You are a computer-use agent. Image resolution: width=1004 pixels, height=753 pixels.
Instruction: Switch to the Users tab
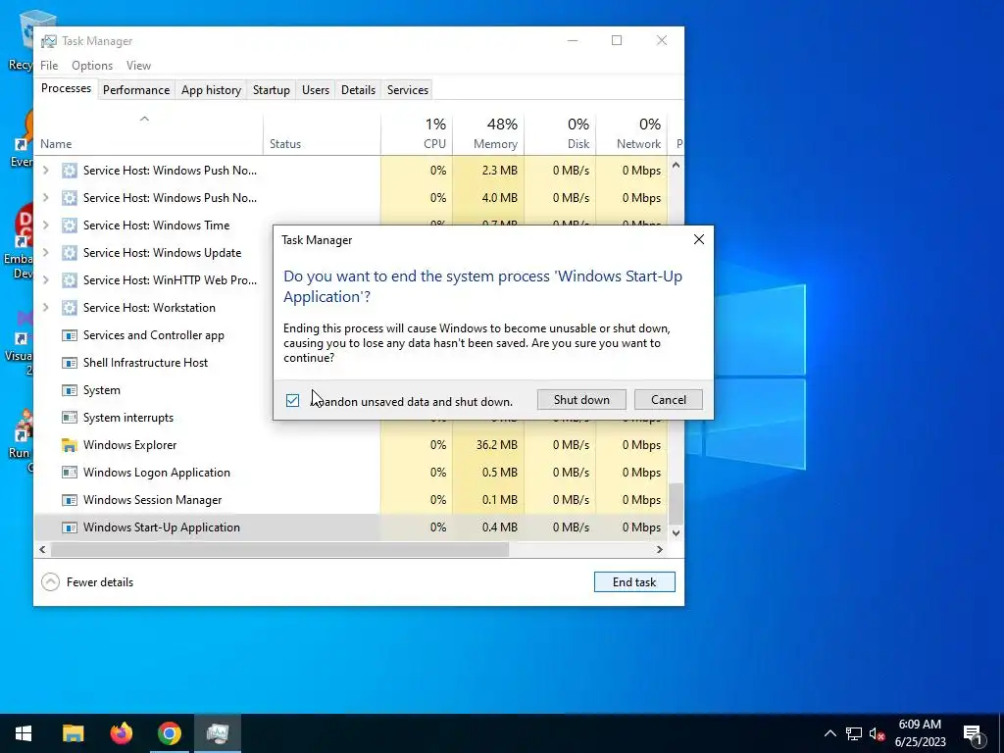point(316,89)
